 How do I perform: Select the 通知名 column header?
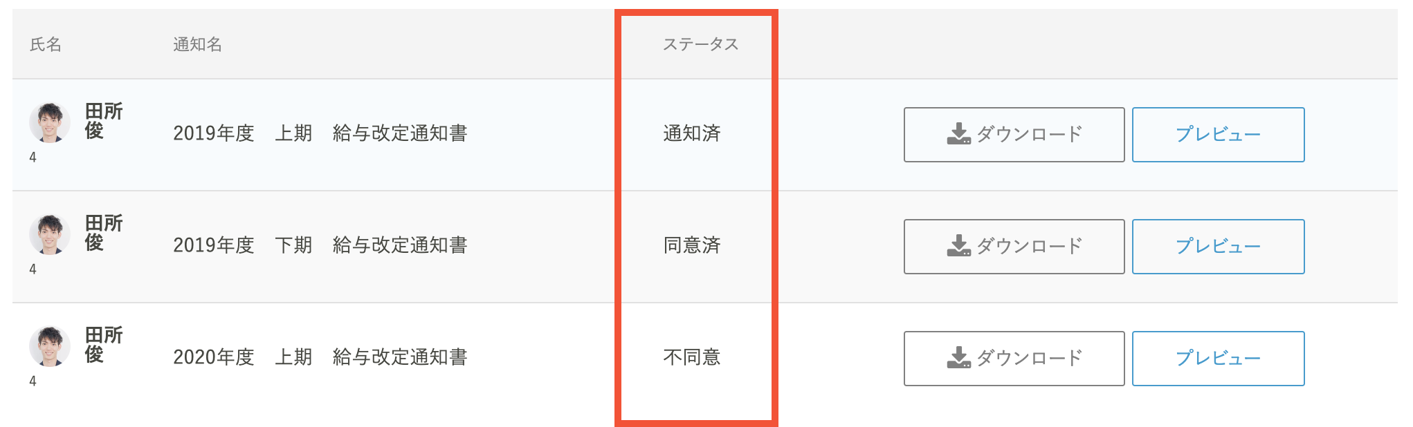coord(197,44)
